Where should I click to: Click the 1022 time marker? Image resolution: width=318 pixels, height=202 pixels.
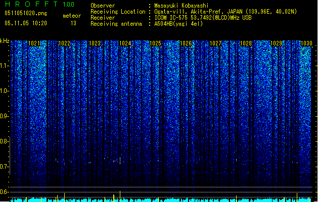pyautogui.click(x=64, y=43)
